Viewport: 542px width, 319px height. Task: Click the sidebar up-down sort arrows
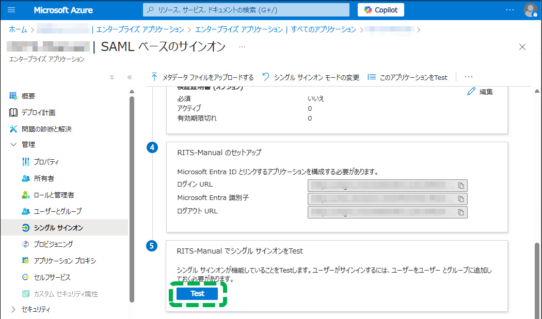(111, 77)
